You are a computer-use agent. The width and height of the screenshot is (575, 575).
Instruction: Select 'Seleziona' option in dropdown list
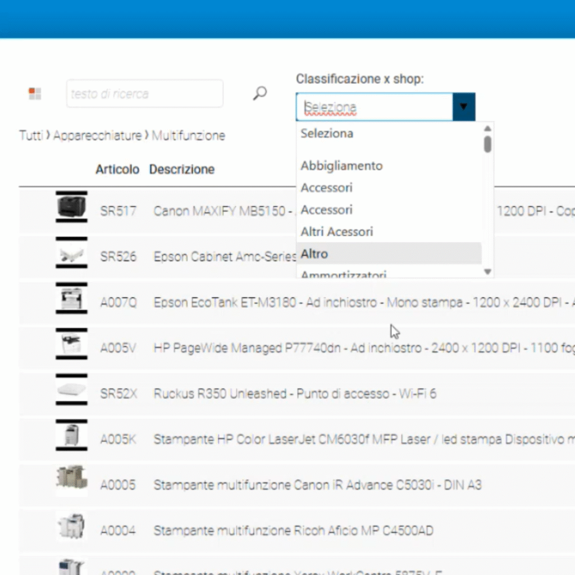click(x=389, y=134)
